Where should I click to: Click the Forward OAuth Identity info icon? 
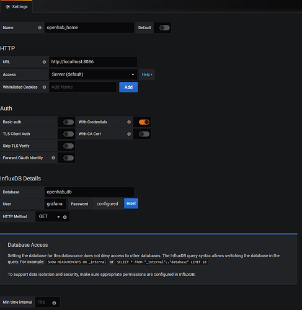click(x=53, y=158)
